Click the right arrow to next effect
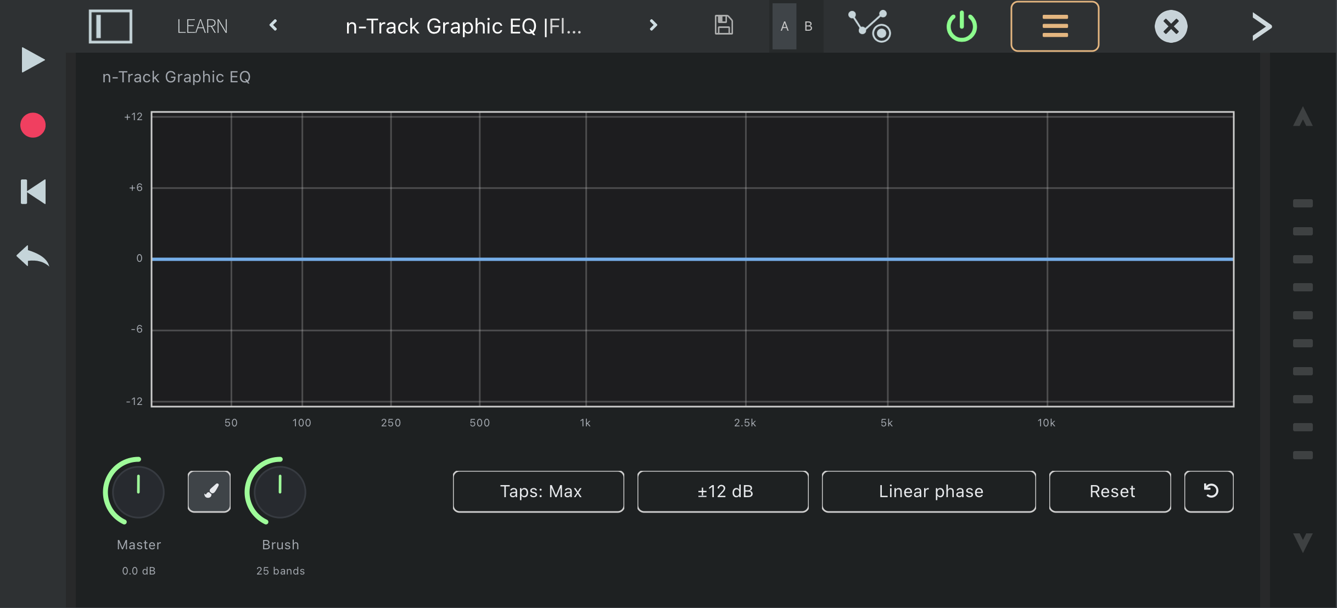 (1262, 26)
